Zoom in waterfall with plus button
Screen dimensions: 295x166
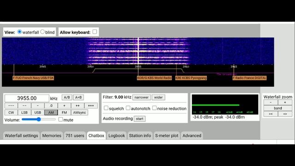[285, 102]
